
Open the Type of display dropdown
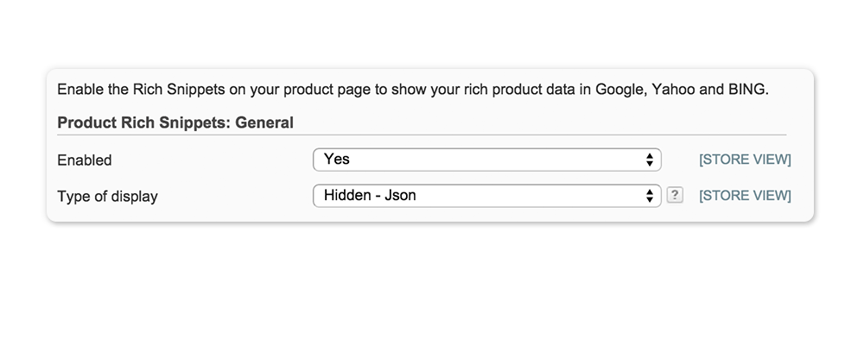tap(486, 196)
